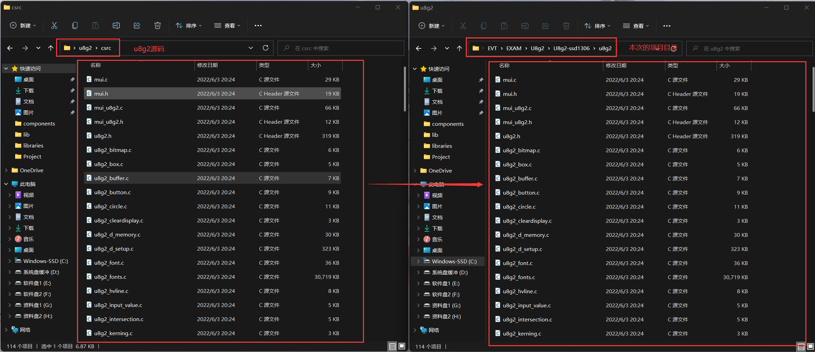Select u8g2_circle.c in u8g2 window

click(621, 207)
